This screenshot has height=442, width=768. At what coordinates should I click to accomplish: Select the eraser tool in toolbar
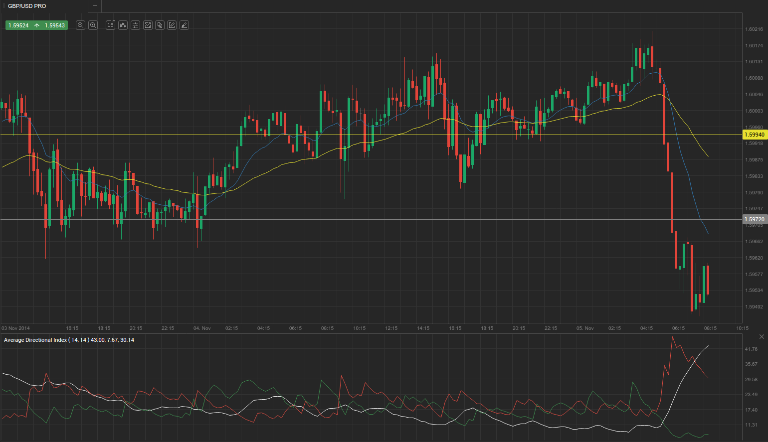pyautogui.click(x=184, y=25)
